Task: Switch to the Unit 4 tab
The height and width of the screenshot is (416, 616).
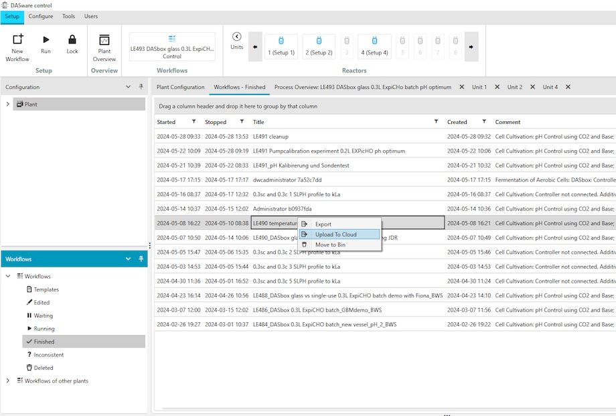Action: 550,87
